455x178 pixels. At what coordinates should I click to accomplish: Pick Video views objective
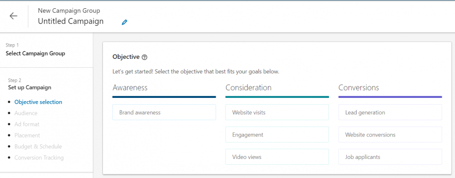coord(277,157)
